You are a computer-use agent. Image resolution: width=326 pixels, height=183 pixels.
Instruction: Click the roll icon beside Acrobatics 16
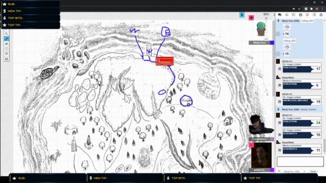pyautogui.click(x=280, y=135)
